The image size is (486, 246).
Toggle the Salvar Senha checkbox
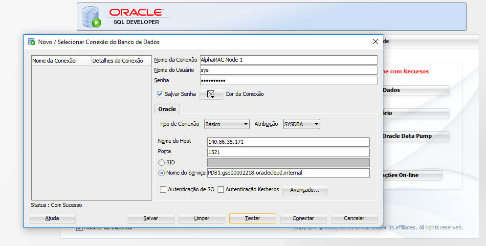[x=160, y=94]
